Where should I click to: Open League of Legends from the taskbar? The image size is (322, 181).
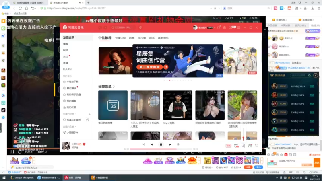[x=23, y=177]
